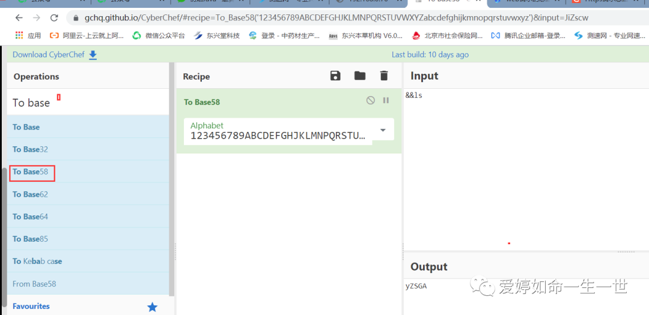Select the To Base32 operation

[x=88, y=149]
